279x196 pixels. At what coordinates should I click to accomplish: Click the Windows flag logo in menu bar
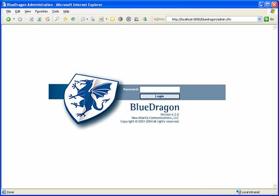click(272, 11)
